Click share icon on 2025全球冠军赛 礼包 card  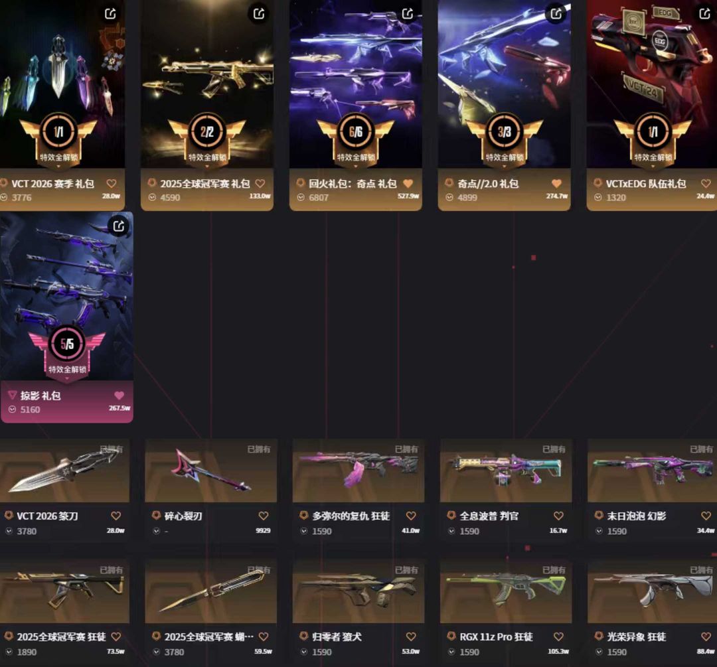point(259,14)
